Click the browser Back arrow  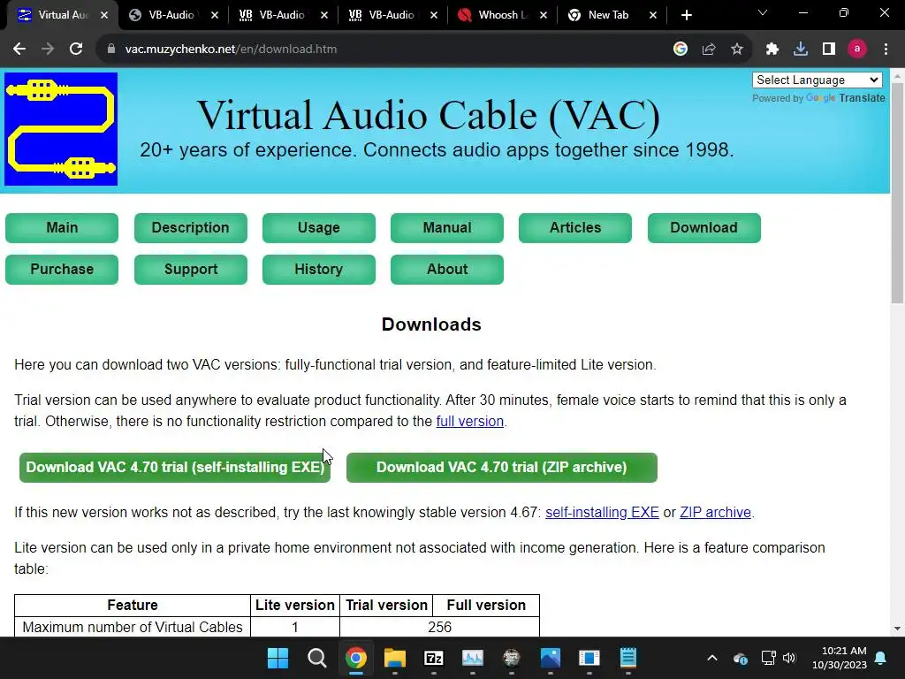19,50
